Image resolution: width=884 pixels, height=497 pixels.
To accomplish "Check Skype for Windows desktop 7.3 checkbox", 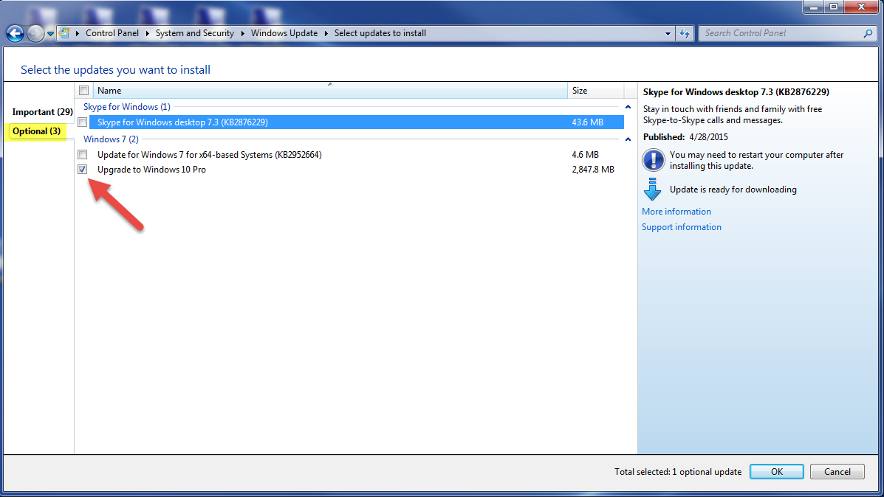I will [83, 122].
